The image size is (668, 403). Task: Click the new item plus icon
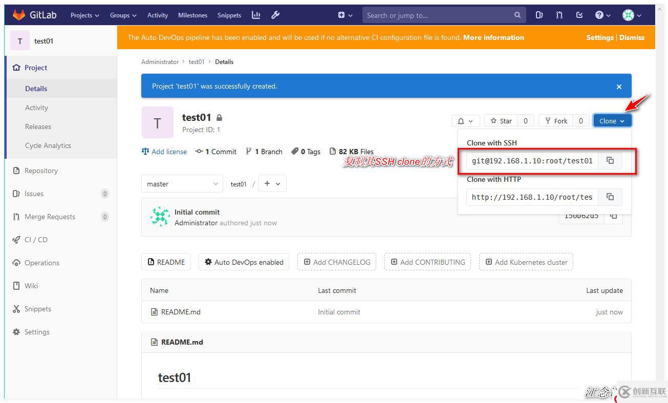[x=346, y=15]
